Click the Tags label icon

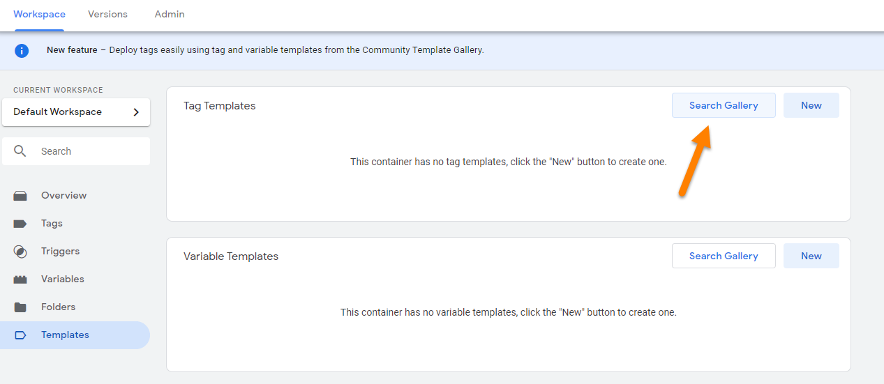[20, 224]
